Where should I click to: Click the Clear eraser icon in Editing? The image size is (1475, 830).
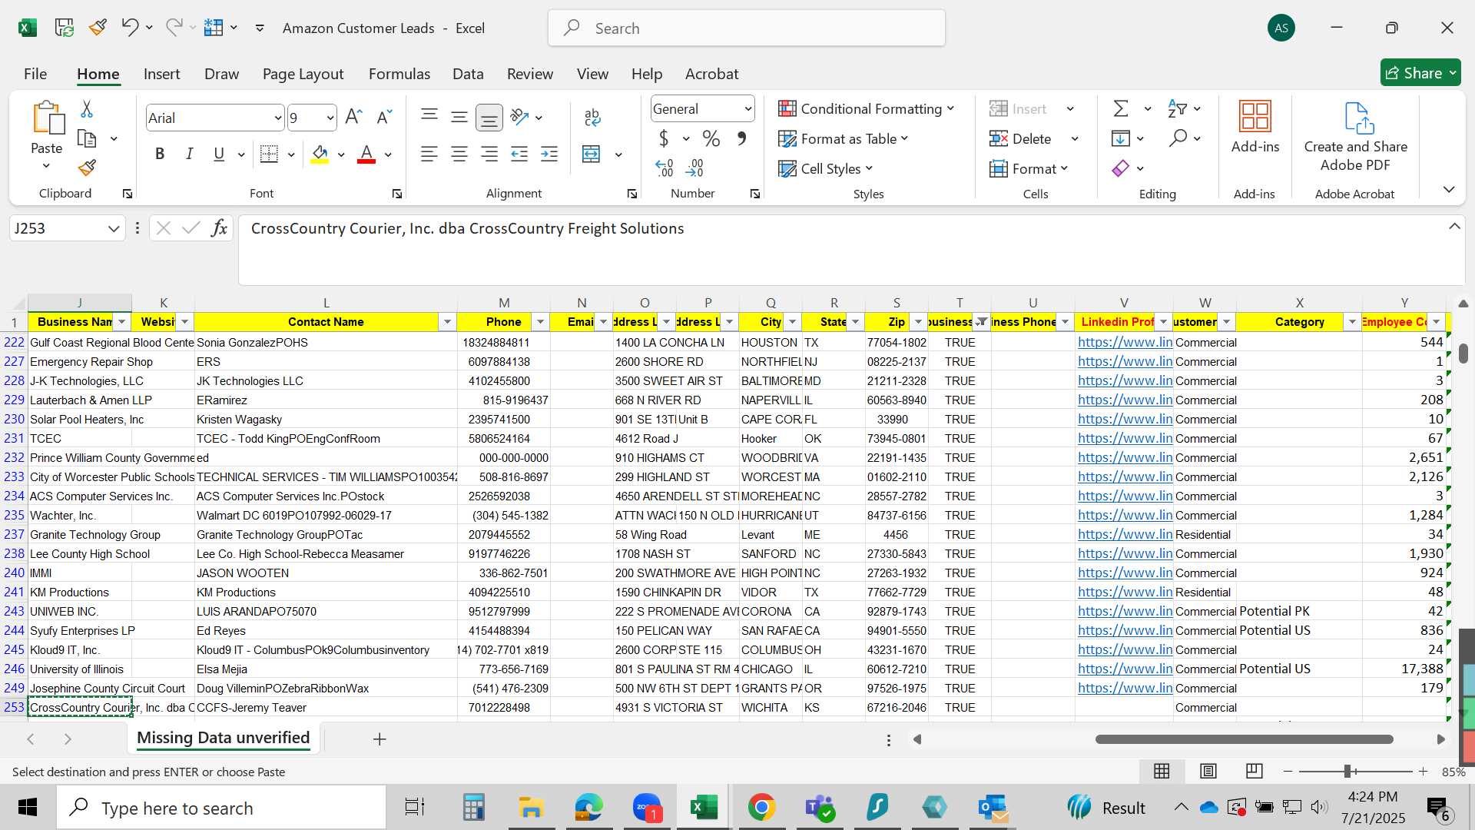point(1121,168)
